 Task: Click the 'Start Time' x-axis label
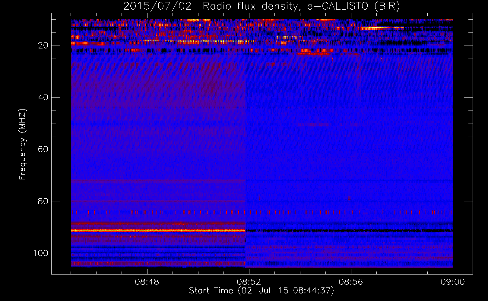(x=261, y=291)
